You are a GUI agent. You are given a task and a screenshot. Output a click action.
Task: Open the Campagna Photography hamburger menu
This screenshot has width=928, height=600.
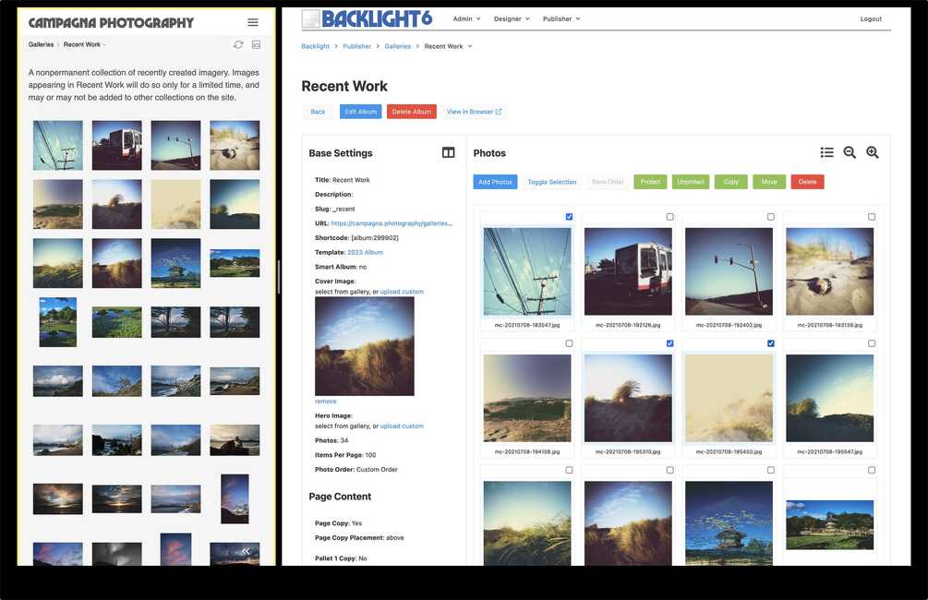point(253,22)
